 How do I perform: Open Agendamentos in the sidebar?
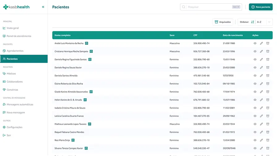coord(15,51)
